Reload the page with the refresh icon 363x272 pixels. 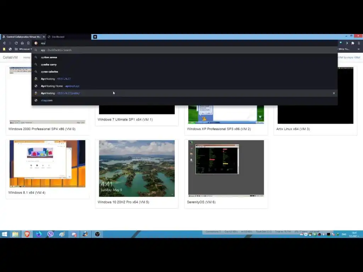[x=16, y=43]
